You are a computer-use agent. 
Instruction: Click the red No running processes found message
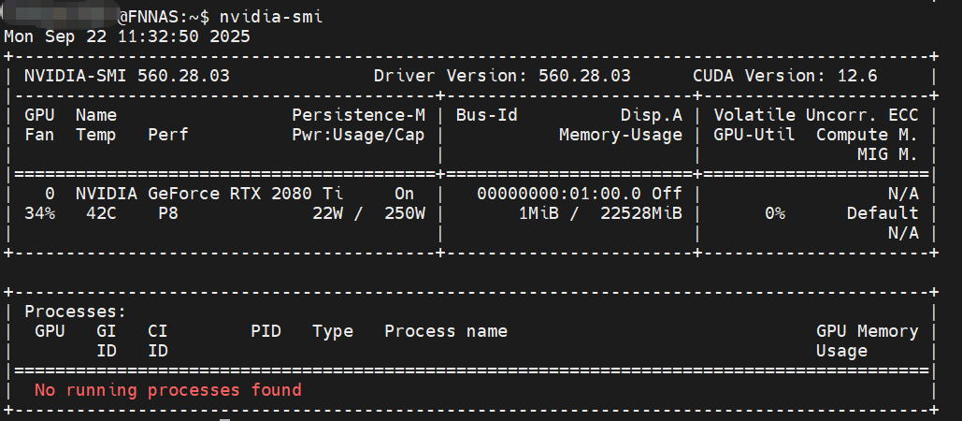coord(168,389)
